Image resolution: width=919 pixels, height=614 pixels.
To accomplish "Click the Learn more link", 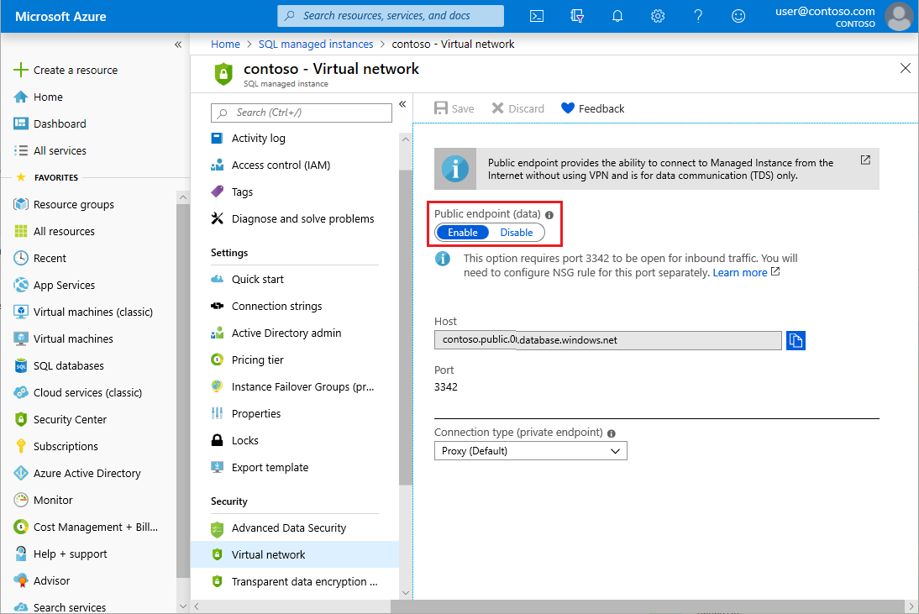I will [x=740, y=272].
